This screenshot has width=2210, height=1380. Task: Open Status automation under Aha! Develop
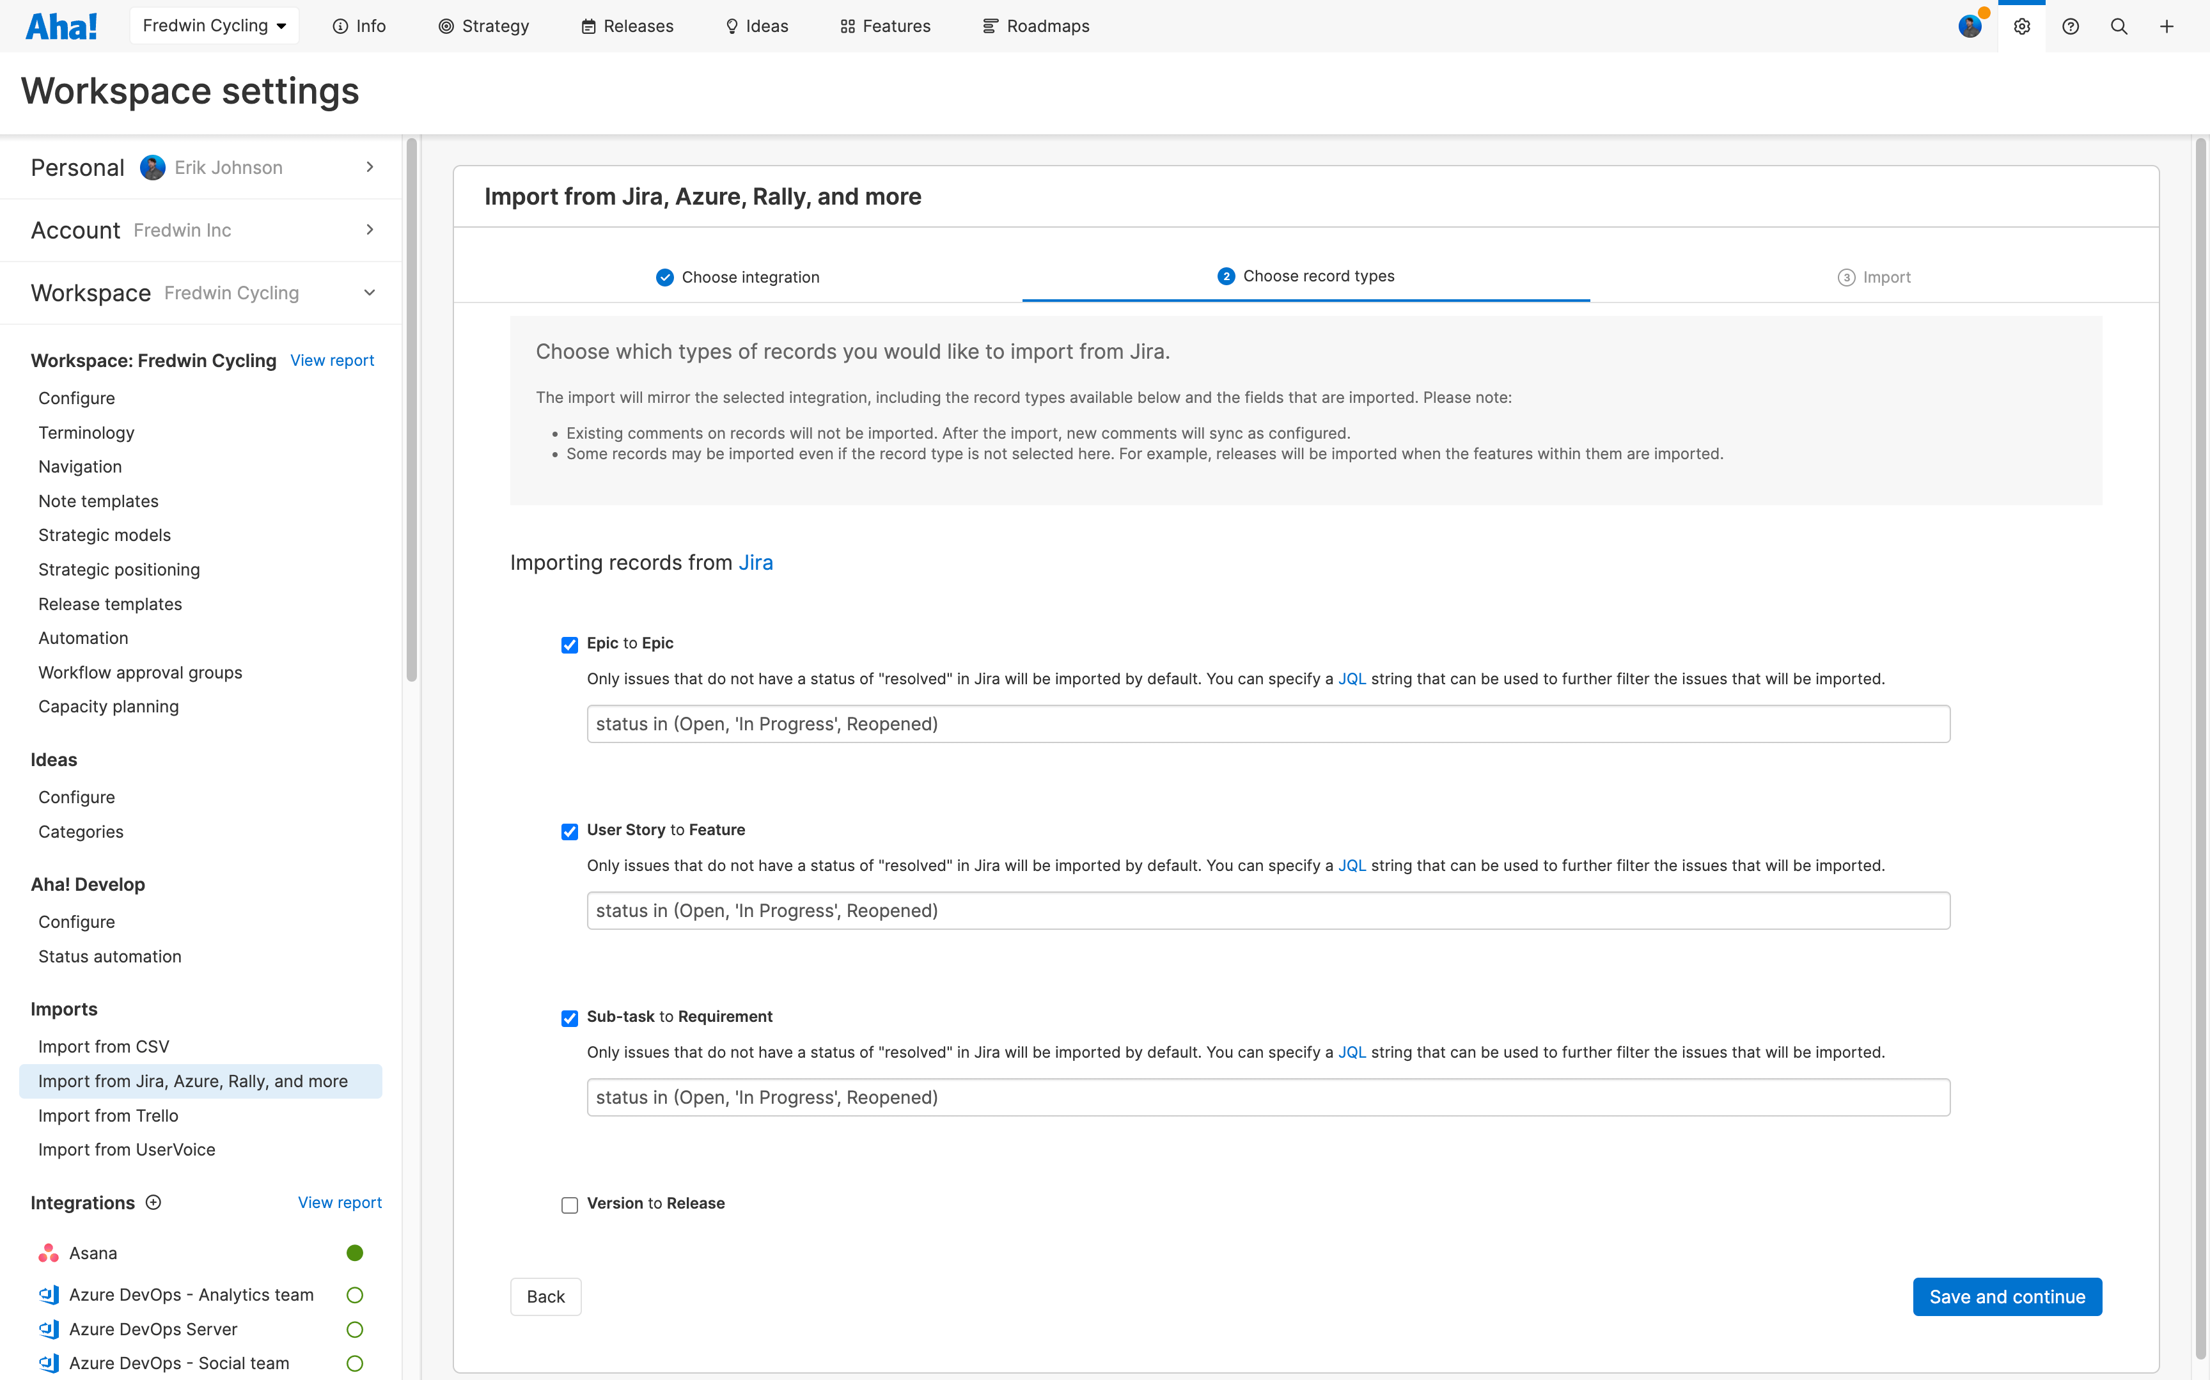tap(111, 957)
